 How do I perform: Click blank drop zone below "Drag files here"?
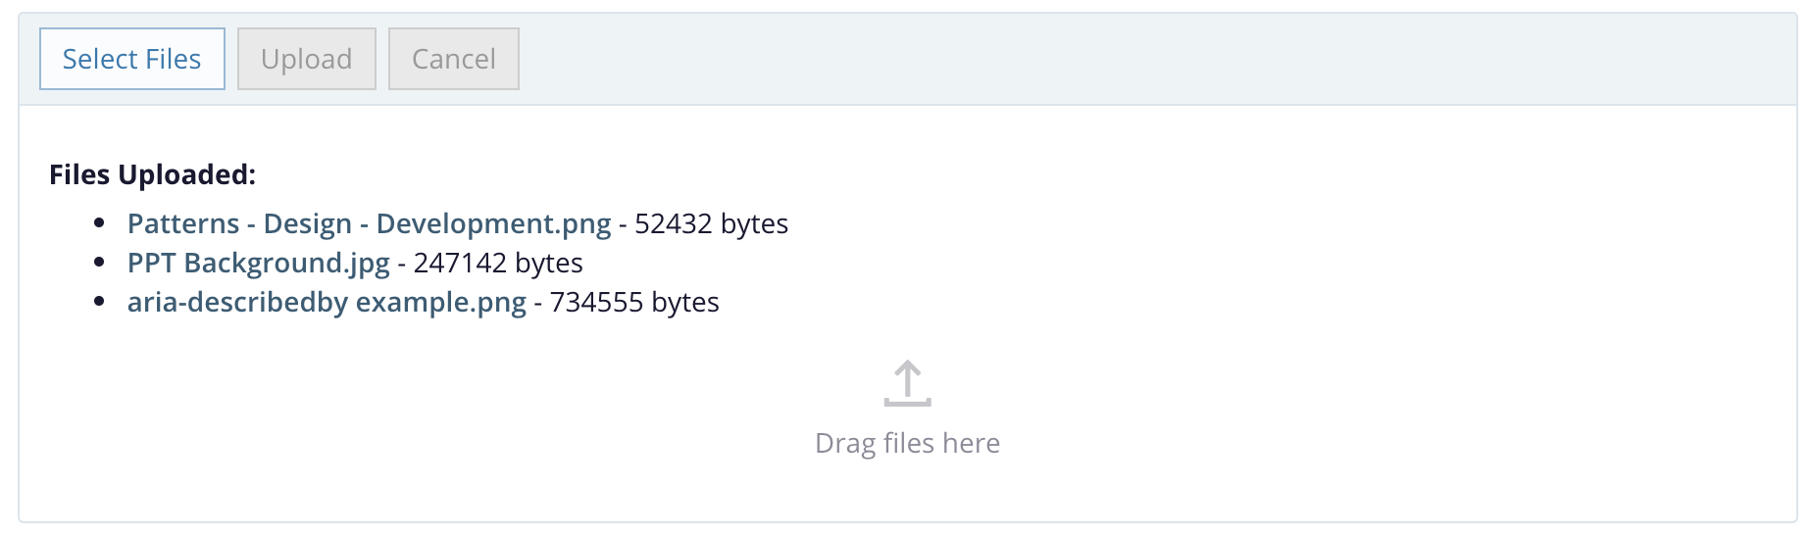point(907,493)
